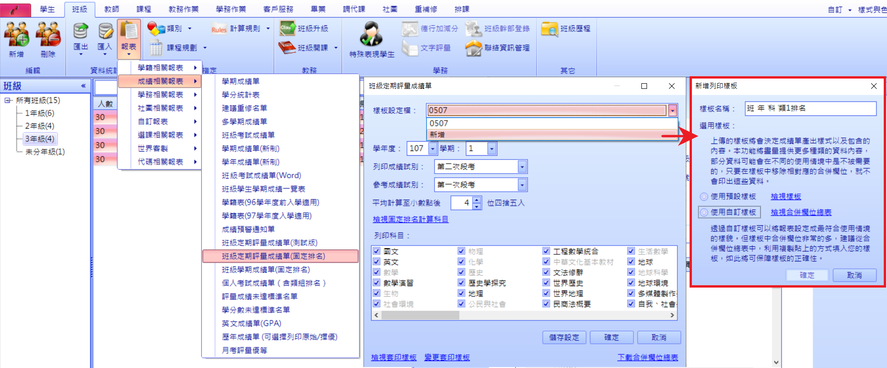Toggle the 世界歷史 checkbox

(x=546, y=283)
